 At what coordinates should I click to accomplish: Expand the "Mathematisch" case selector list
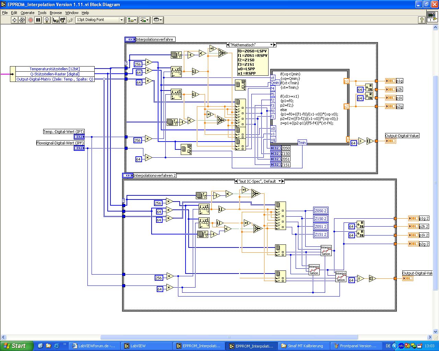click(x=272, y=45)
